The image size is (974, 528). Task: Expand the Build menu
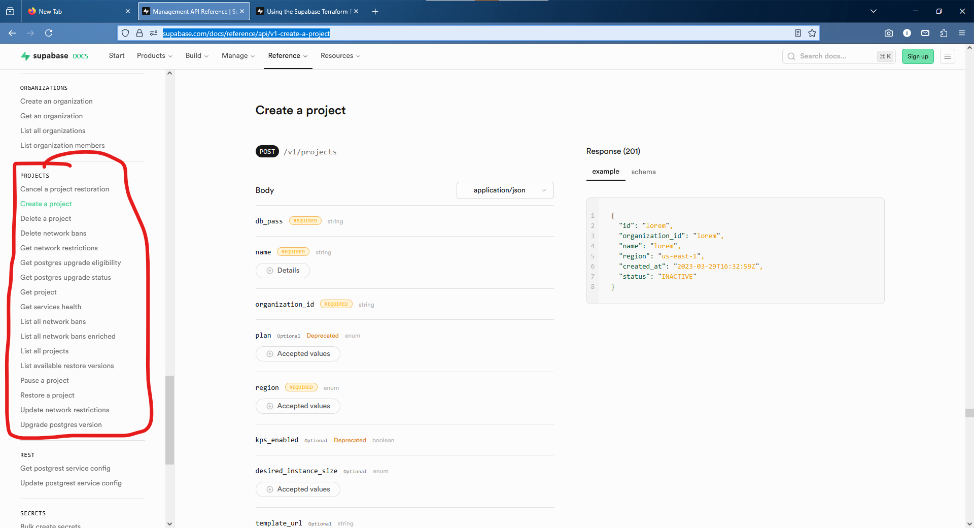(x=197, y=56)
